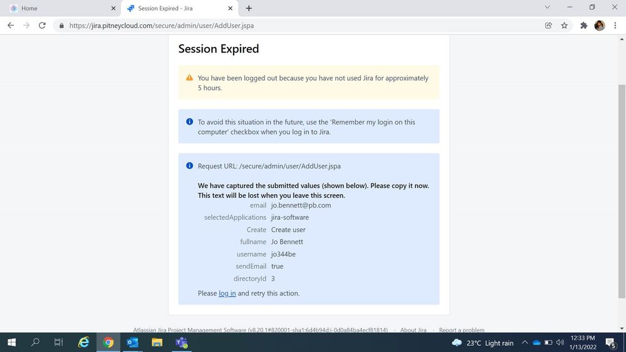The image size is (626, 352).
Task: Open Microsoft Teams from the taskbar
Action: [182, 343]
